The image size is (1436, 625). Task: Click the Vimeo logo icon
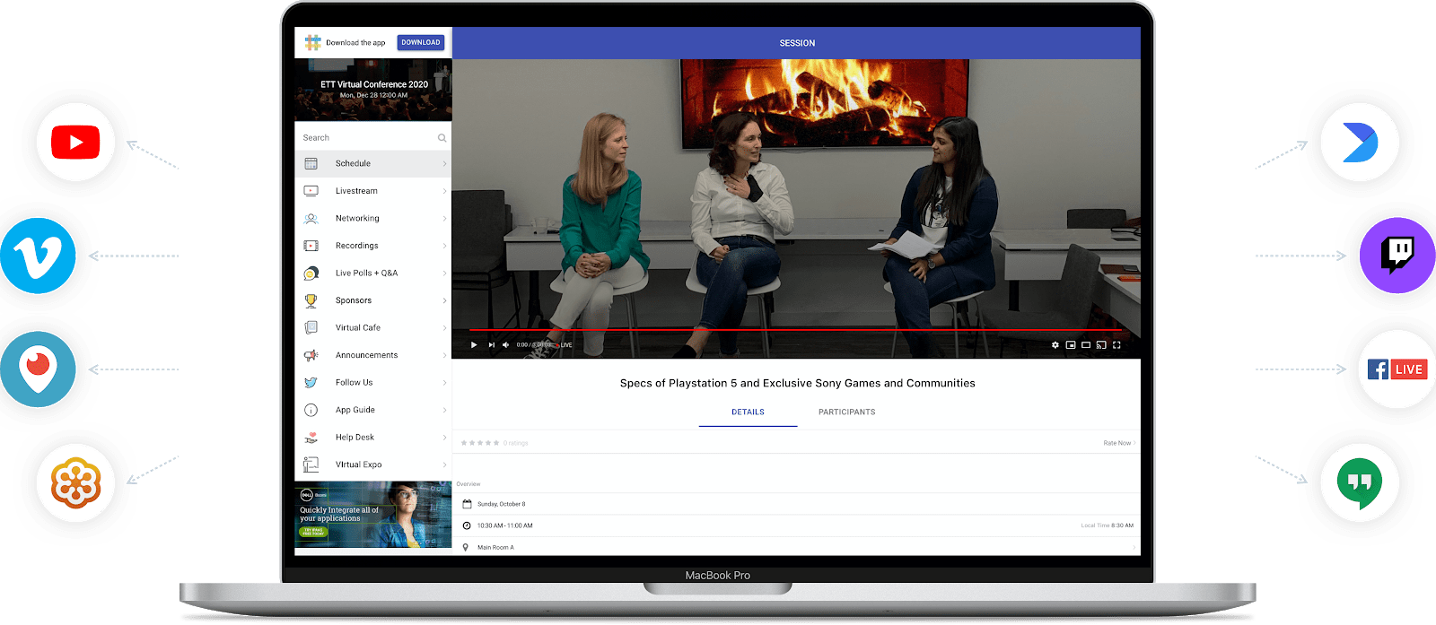[38, 256]
